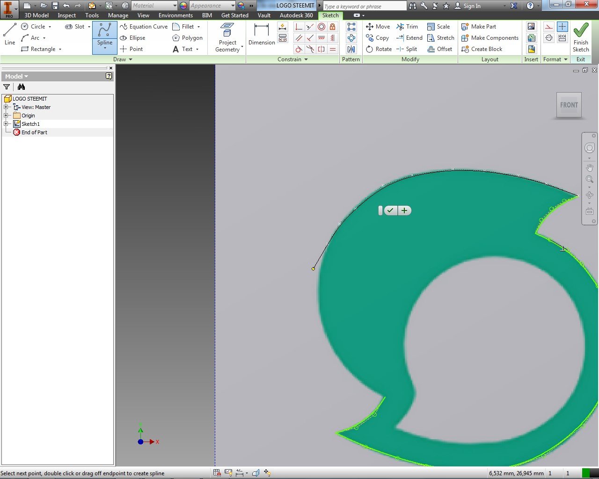The image size is (599, 479).
Task: Toggle the Center Point format option
Action: (x=562, y=27)
